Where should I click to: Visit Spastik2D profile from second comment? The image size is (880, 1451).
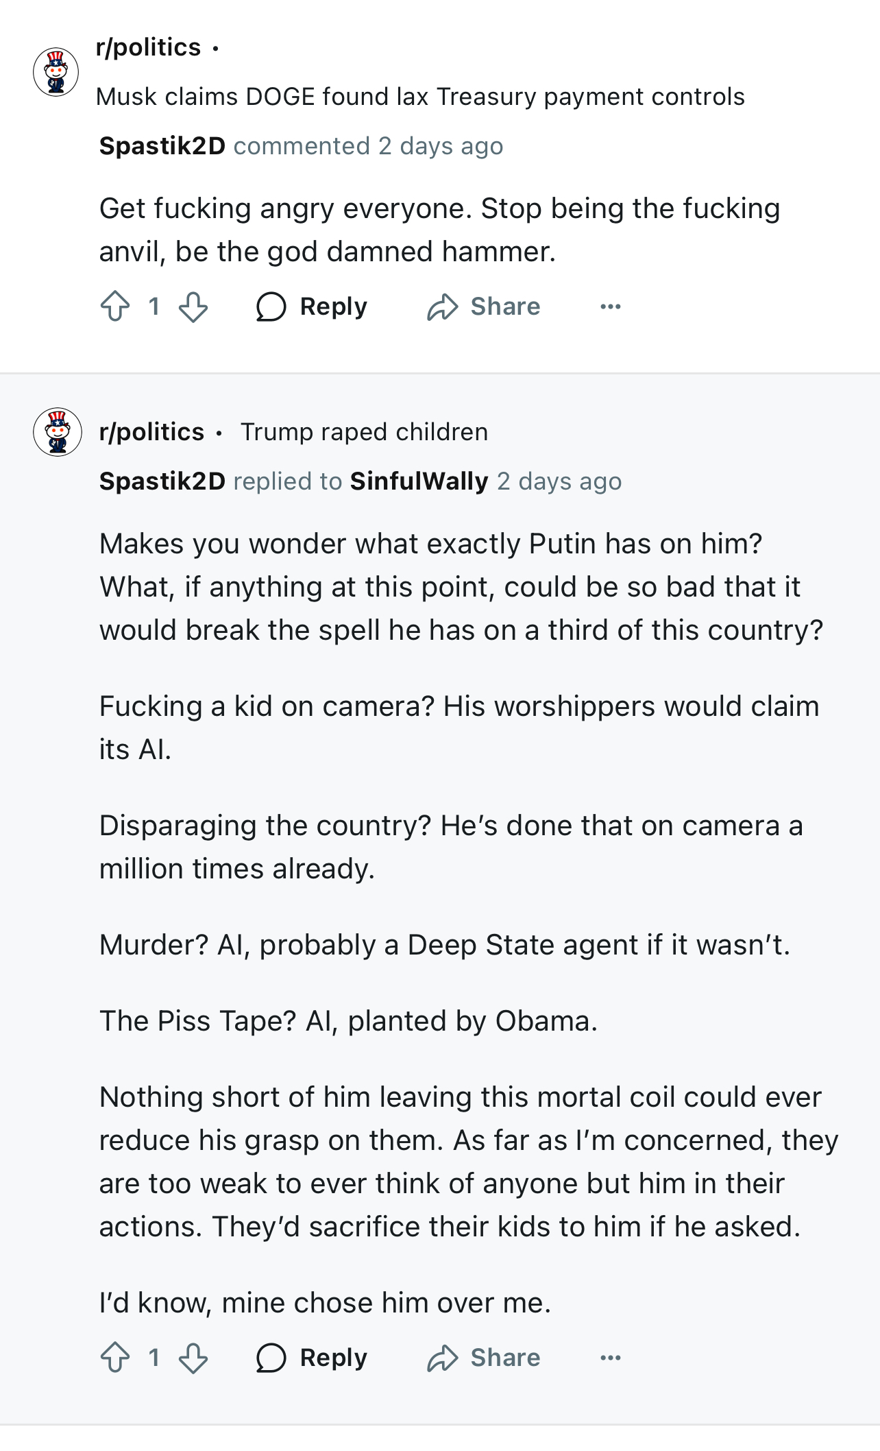pos(162,481)
